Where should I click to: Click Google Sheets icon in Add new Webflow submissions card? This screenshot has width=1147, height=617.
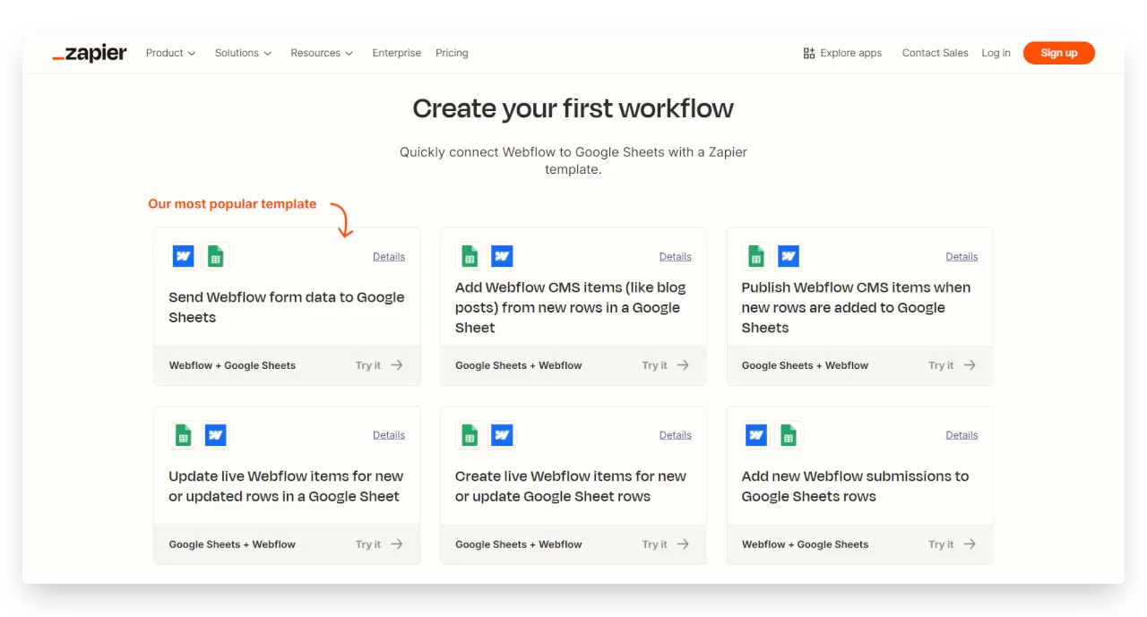789,435
